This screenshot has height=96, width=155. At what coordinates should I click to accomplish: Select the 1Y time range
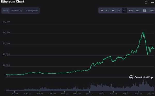coord(124,11)
